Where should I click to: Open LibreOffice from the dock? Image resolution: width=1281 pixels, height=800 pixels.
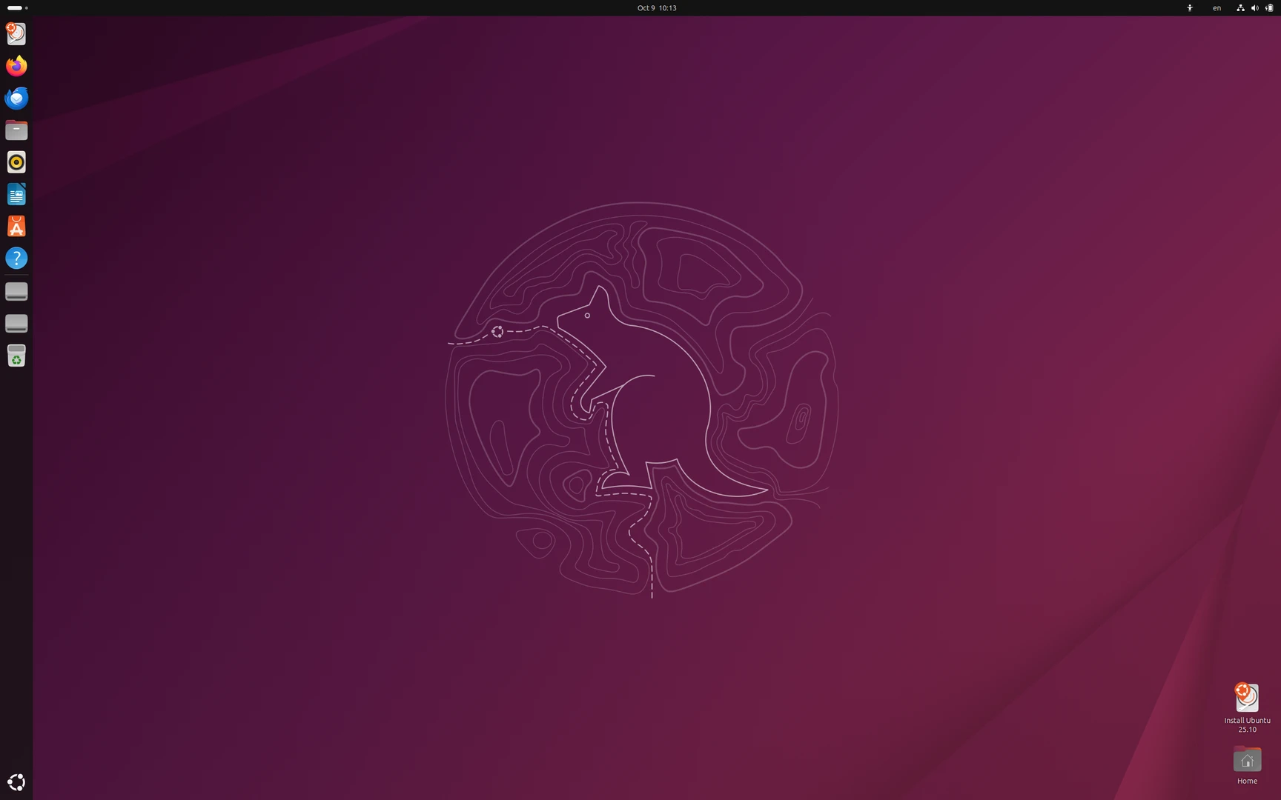coord(16,194)
